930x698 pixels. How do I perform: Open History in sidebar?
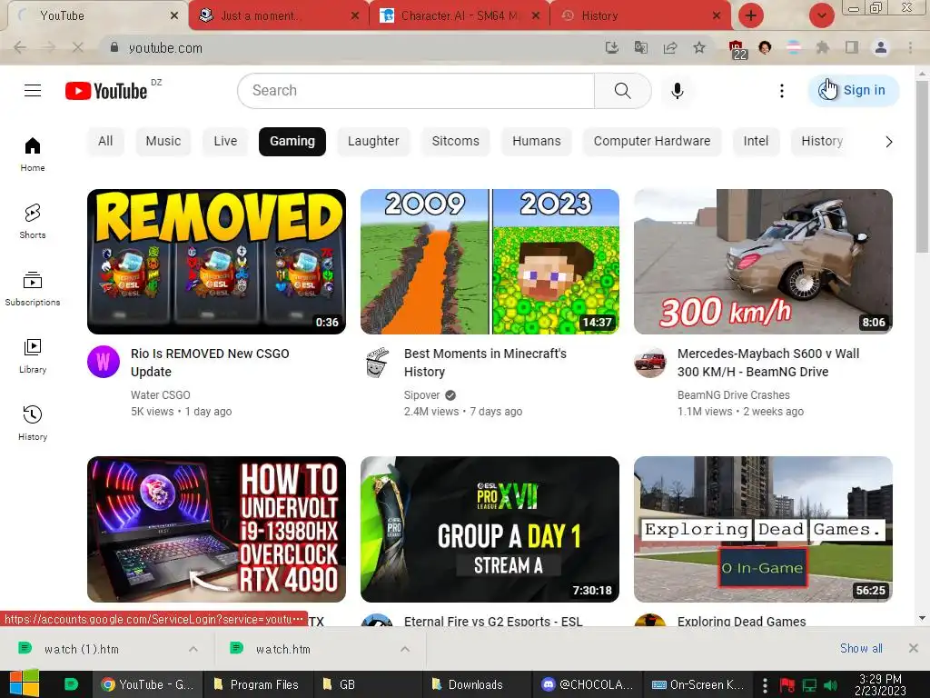pyautogui.click(x=33, y=423)
